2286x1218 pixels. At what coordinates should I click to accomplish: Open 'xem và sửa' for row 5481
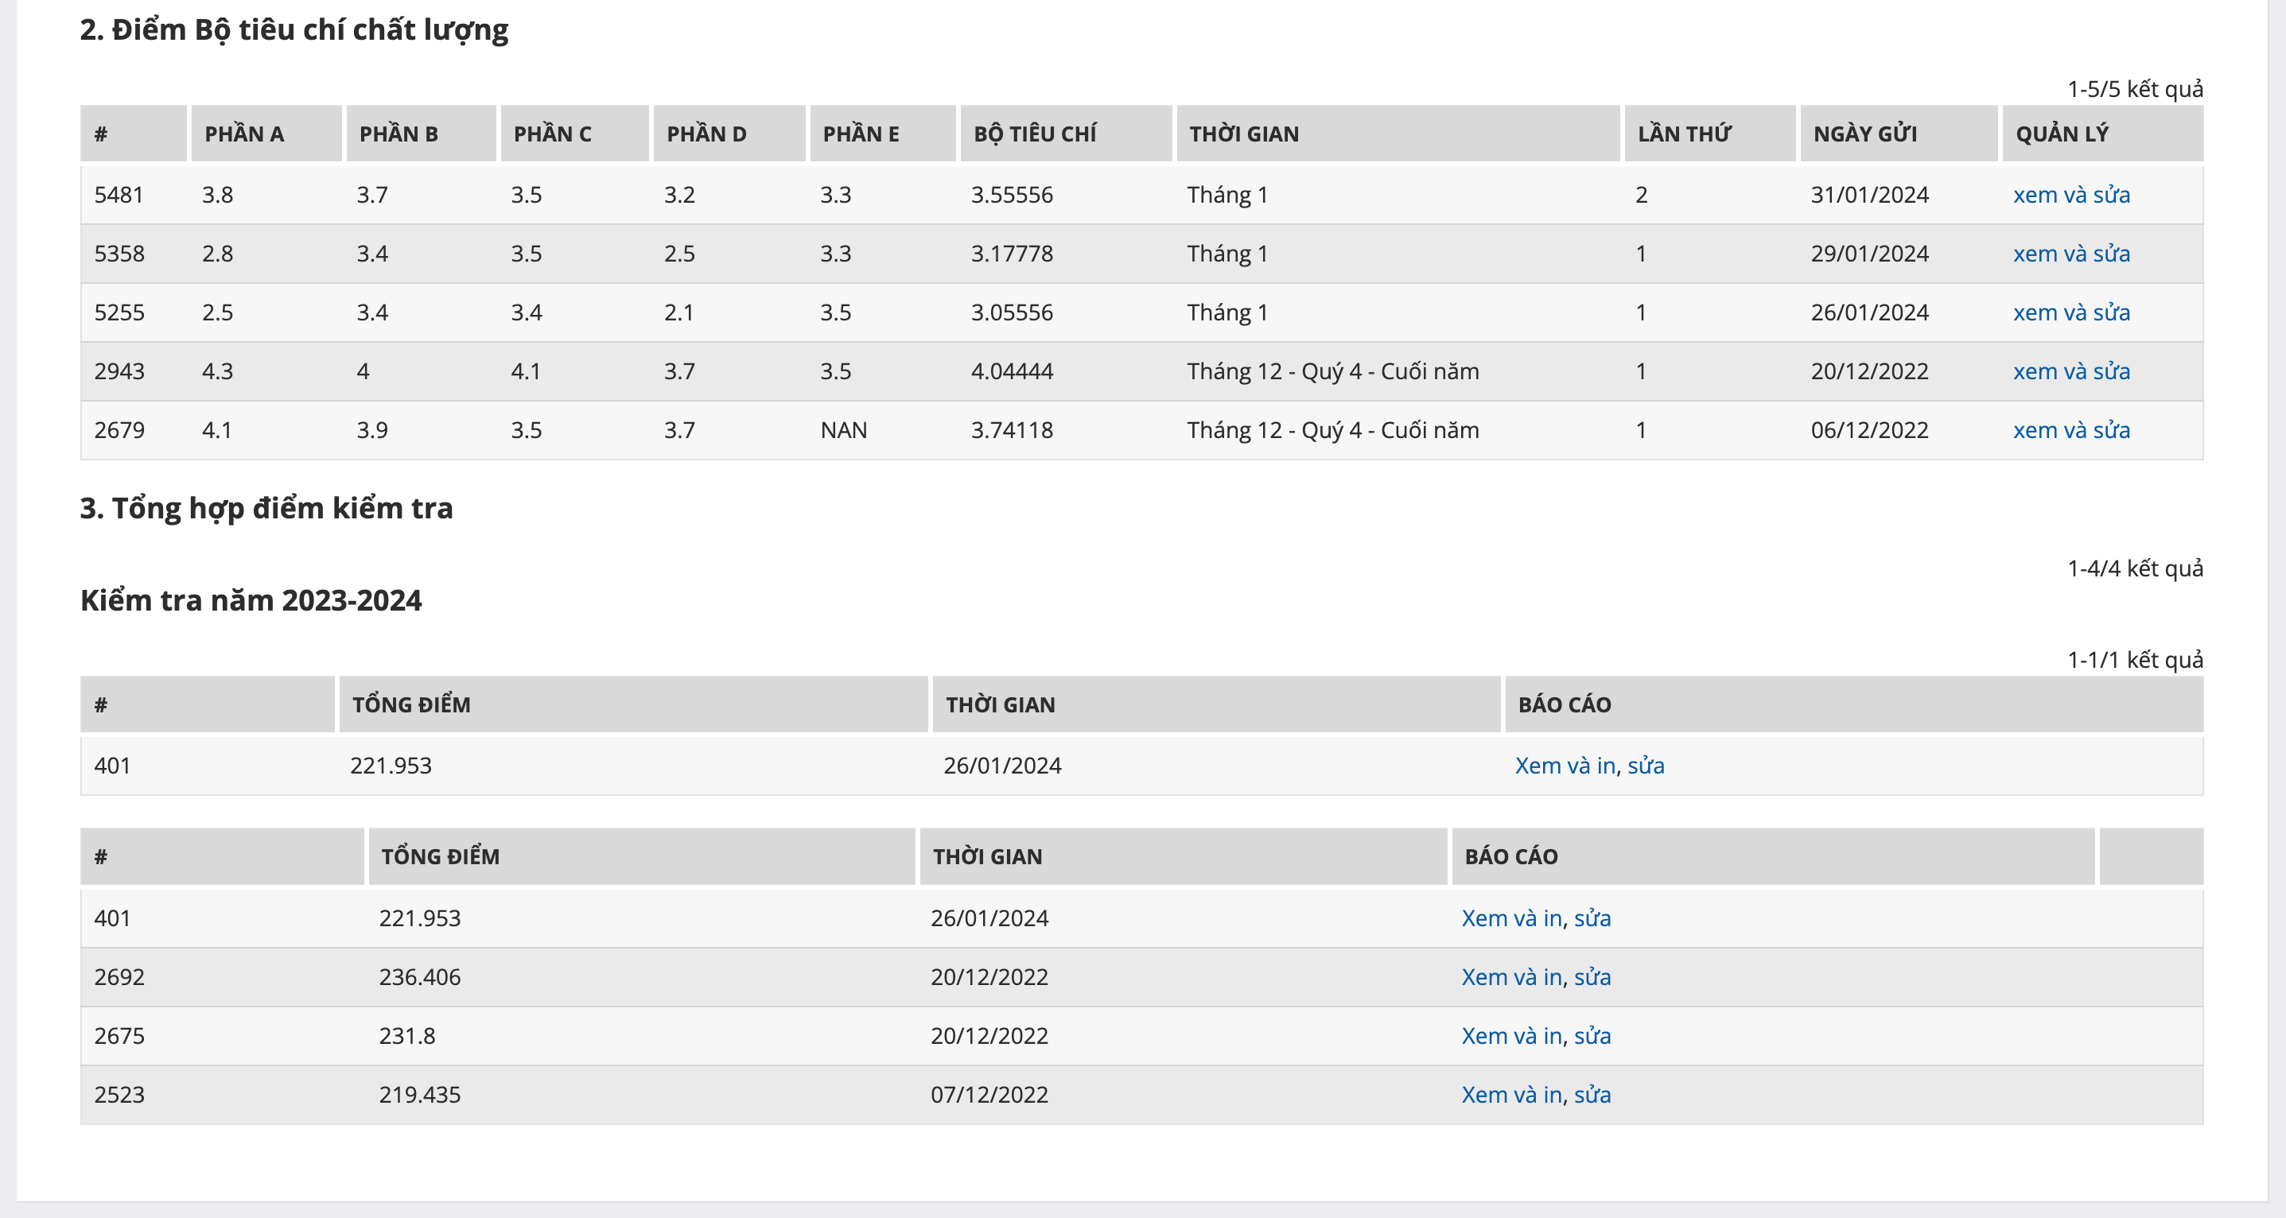(2070, 194)
